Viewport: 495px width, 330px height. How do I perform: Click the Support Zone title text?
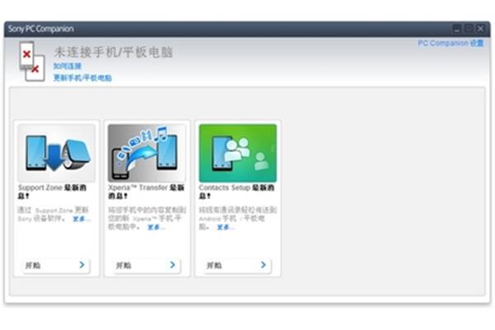(x=52, y=191)
